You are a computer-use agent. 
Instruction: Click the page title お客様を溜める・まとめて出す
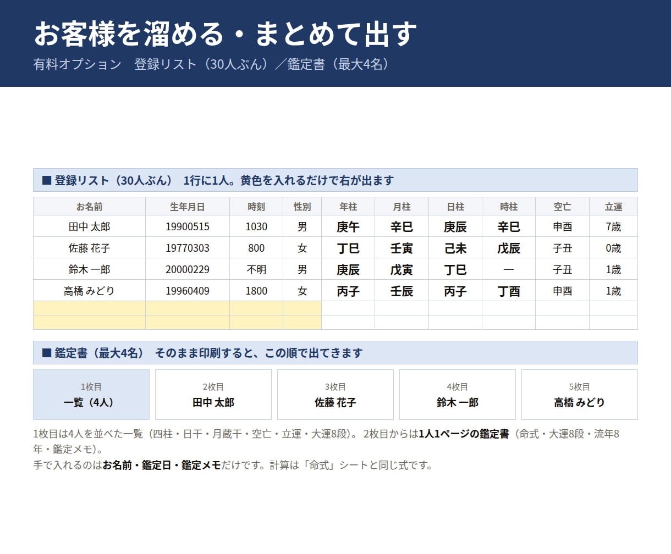coord(226,33)
